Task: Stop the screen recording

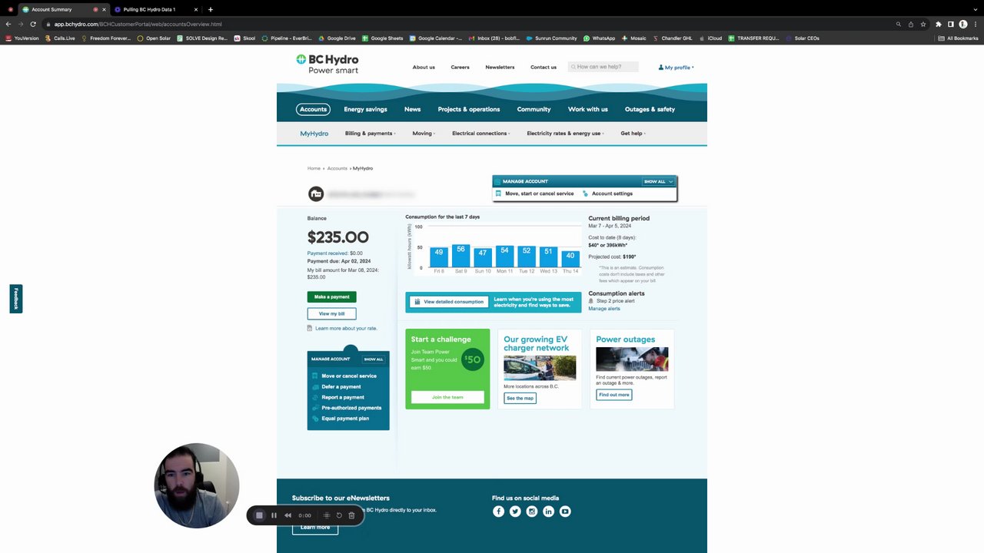Action: pos(259,515)
